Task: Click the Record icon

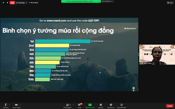Action: click(x=101, y=105)
